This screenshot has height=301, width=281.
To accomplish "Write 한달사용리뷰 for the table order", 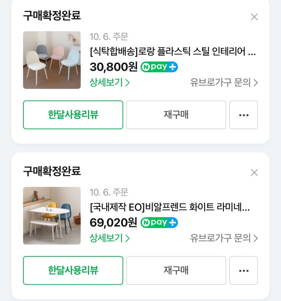I will pyautogui.click(x=73, y=270).
